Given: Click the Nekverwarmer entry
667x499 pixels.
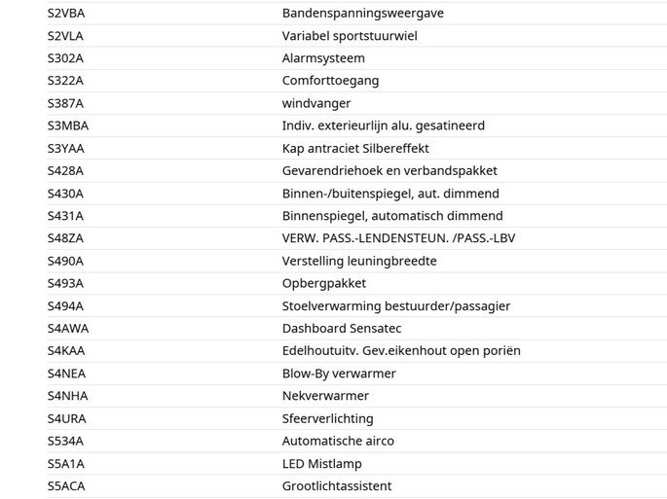Looking at the screenshot, I should click(325, 396).
